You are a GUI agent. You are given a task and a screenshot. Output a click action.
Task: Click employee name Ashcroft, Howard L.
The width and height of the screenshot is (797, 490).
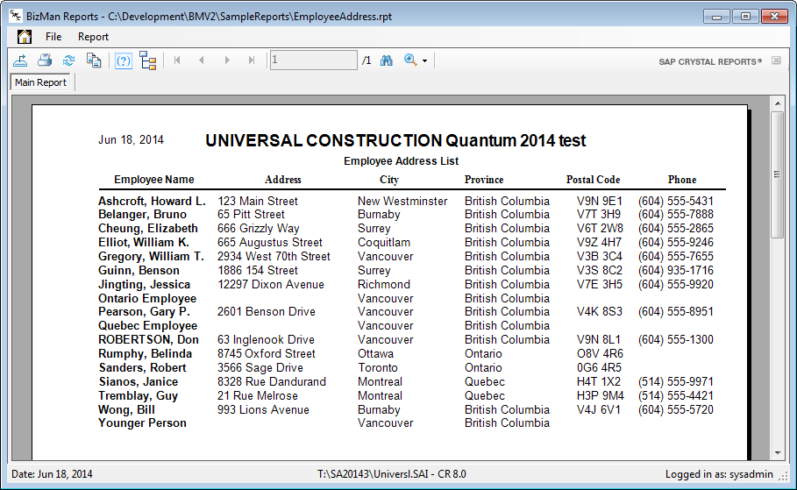click(x=152, y=201)
